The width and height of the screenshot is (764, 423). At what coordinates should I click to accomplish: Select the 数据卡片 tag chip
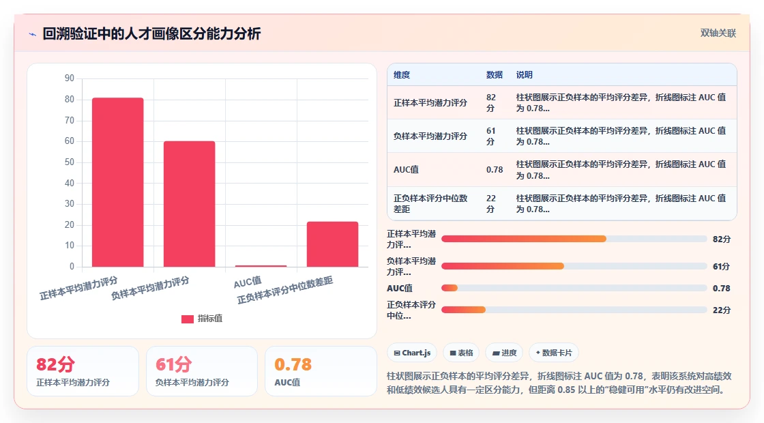click(x=553, y=353)
